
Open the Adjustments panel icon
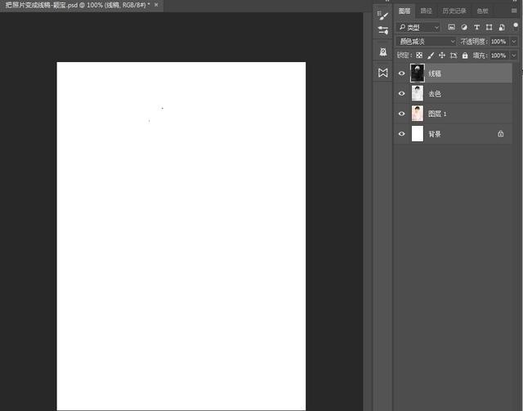point(383,30)
